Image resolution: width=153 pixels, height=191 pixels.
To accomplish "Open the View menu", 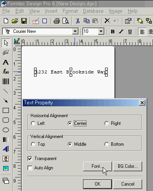I will click(34, 11).
